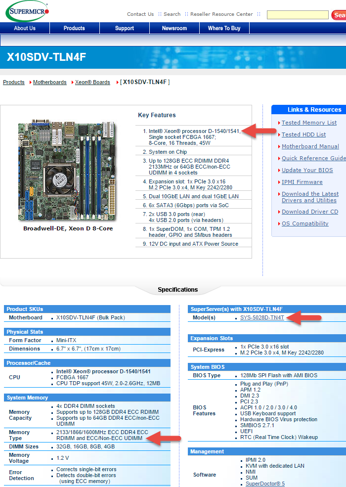The height and width of the screenshot is (487, 346).
Task: Click the X10SDV-TLN4F motherboard image
Action: [67, 171]
